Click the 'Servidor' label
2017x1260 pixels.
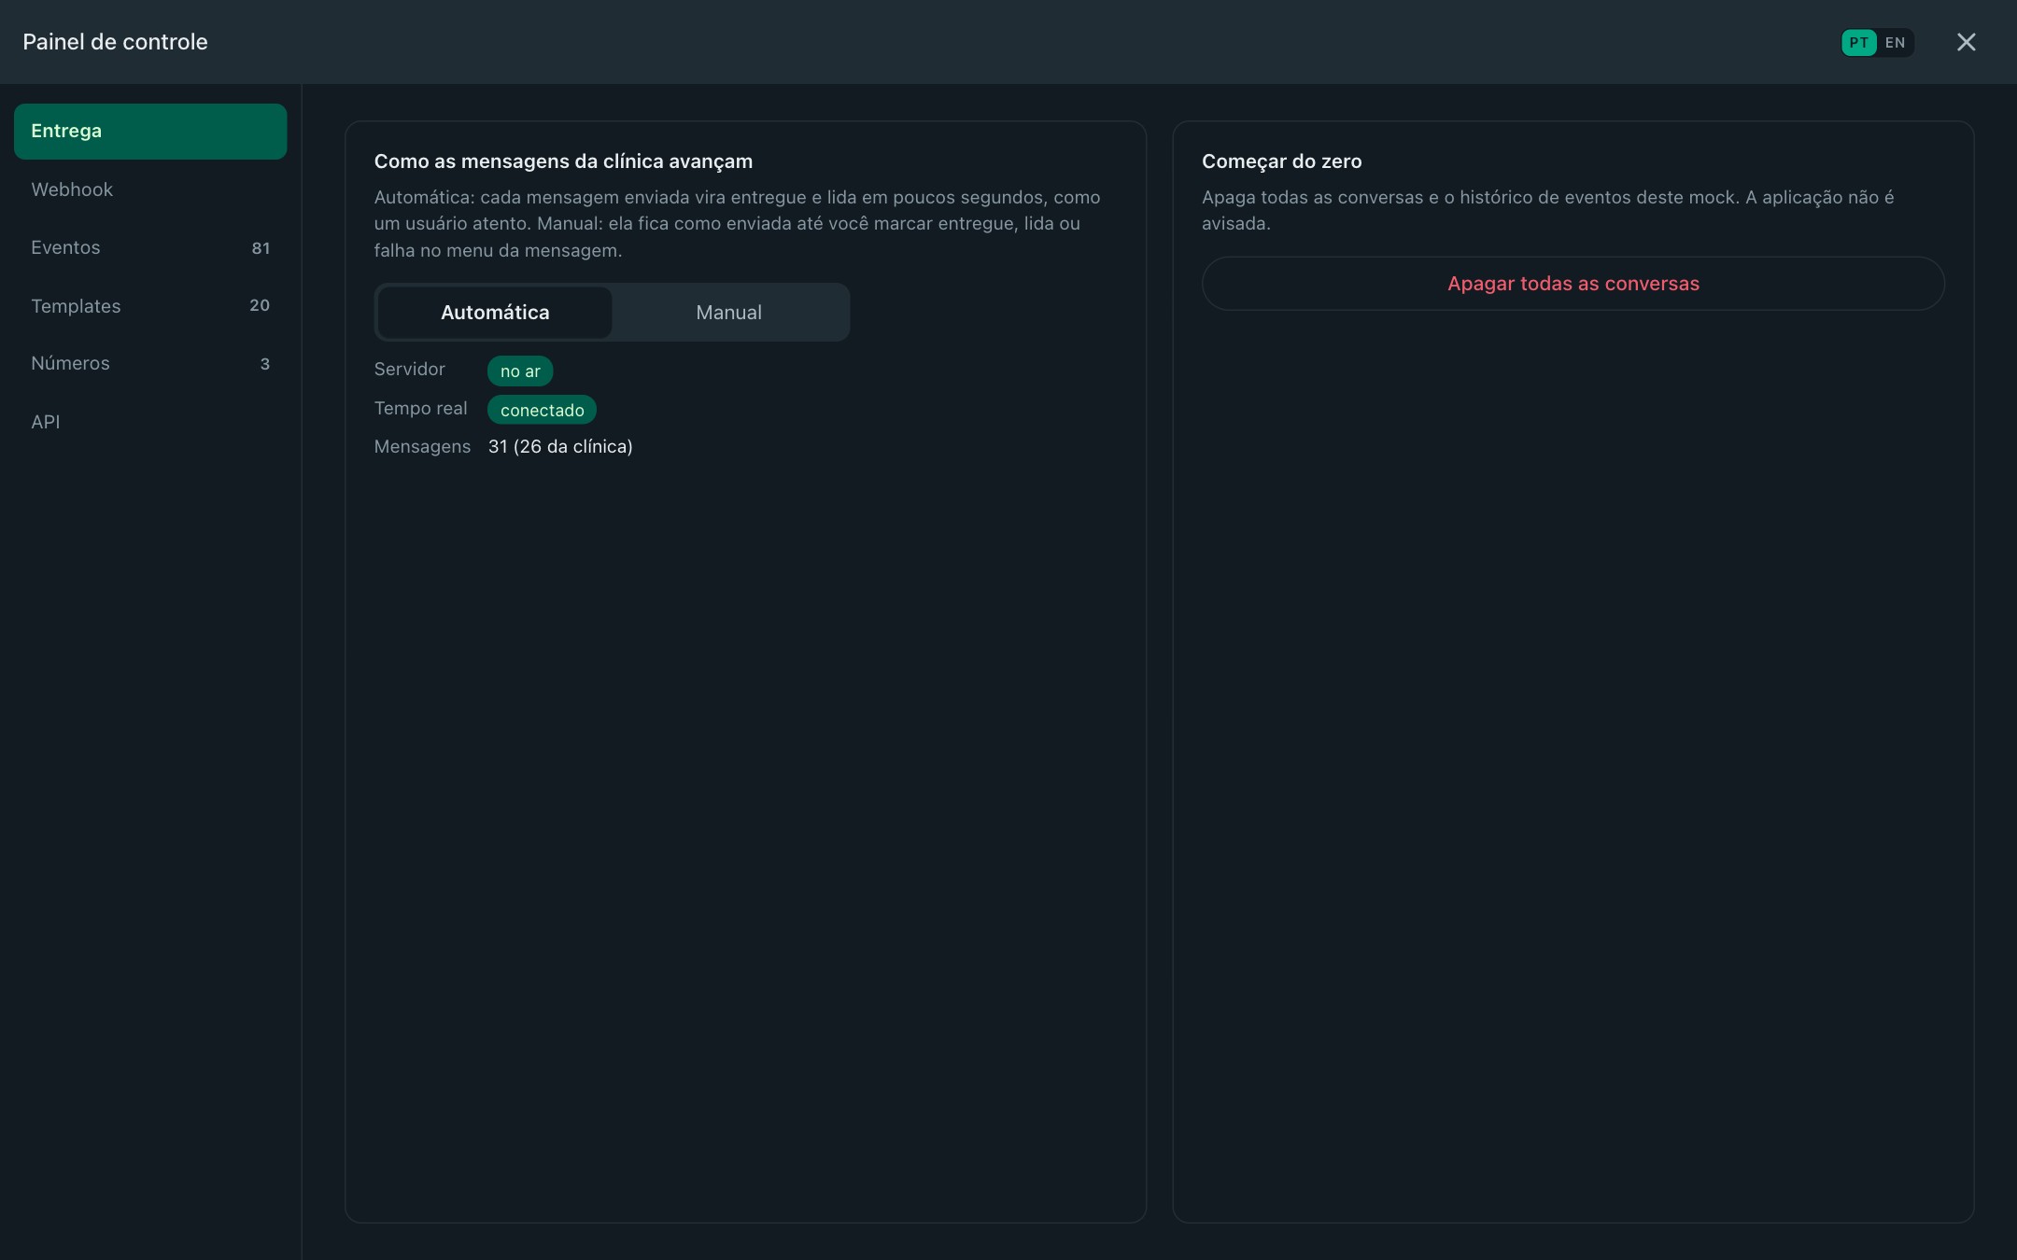(409, 370)
